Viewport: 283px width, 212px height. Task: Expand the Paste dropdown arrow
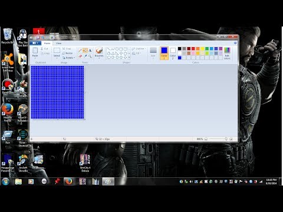click(x=35, y=58)
